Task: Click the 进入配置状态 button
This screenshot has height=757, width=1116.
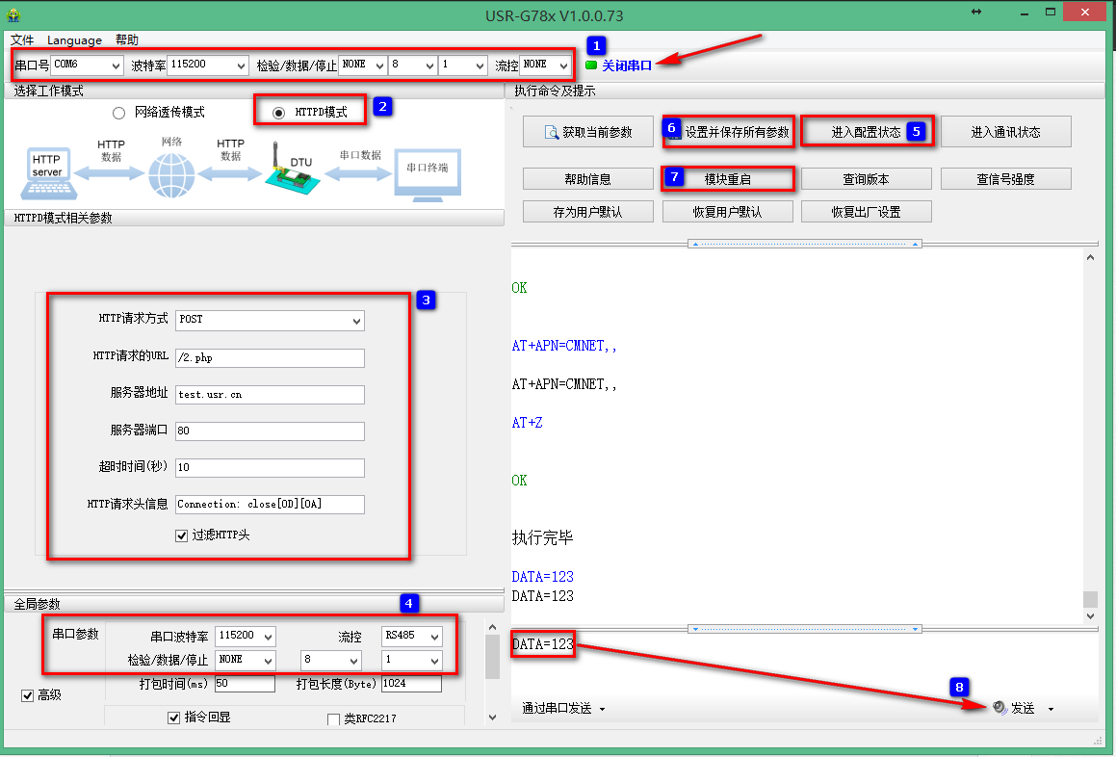Action: point(866,132)
